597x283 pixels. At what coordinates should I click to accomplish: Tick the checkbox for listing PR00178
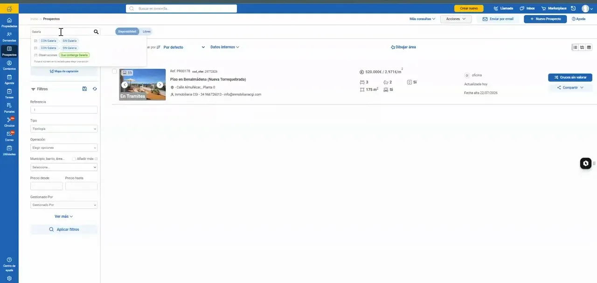114,71
